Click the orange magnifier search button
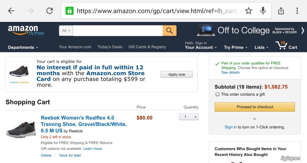Screen dimensions: 307x163 point(169,31)
